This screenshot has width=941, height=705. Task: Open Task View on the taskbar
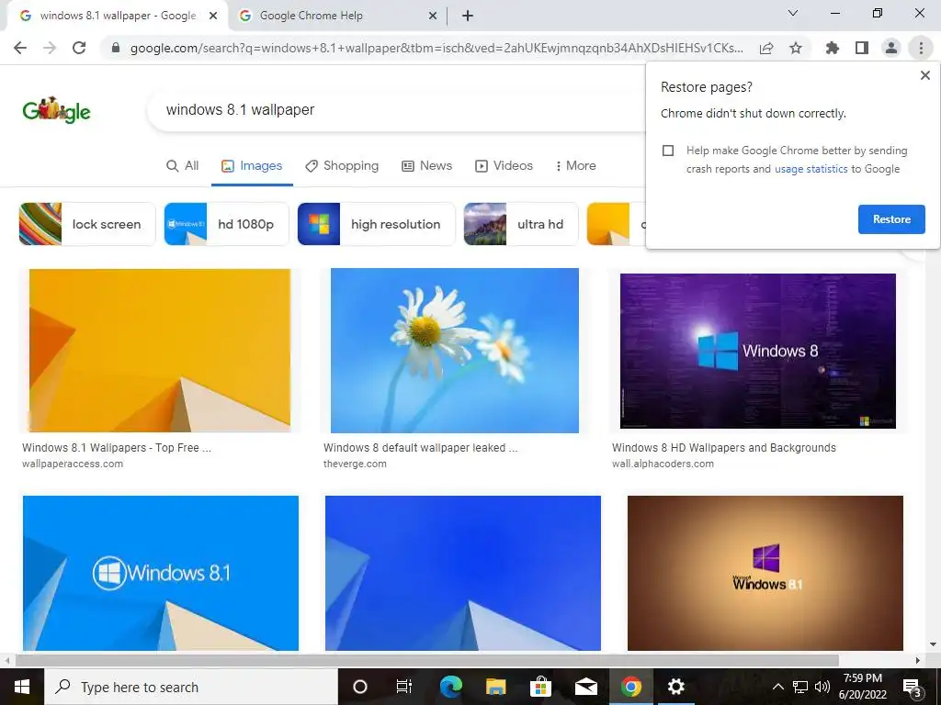(x=404, y=687)
